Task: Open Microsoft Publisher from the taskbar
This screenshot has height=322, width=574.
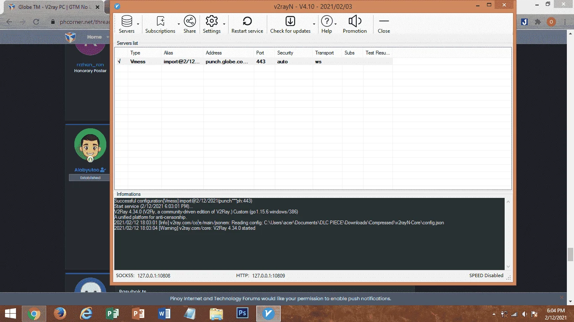Action: click(x=112, y=314)
